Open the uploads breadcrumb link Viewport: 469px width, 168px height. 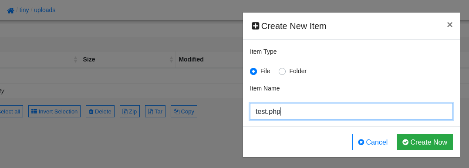[44, 10]
